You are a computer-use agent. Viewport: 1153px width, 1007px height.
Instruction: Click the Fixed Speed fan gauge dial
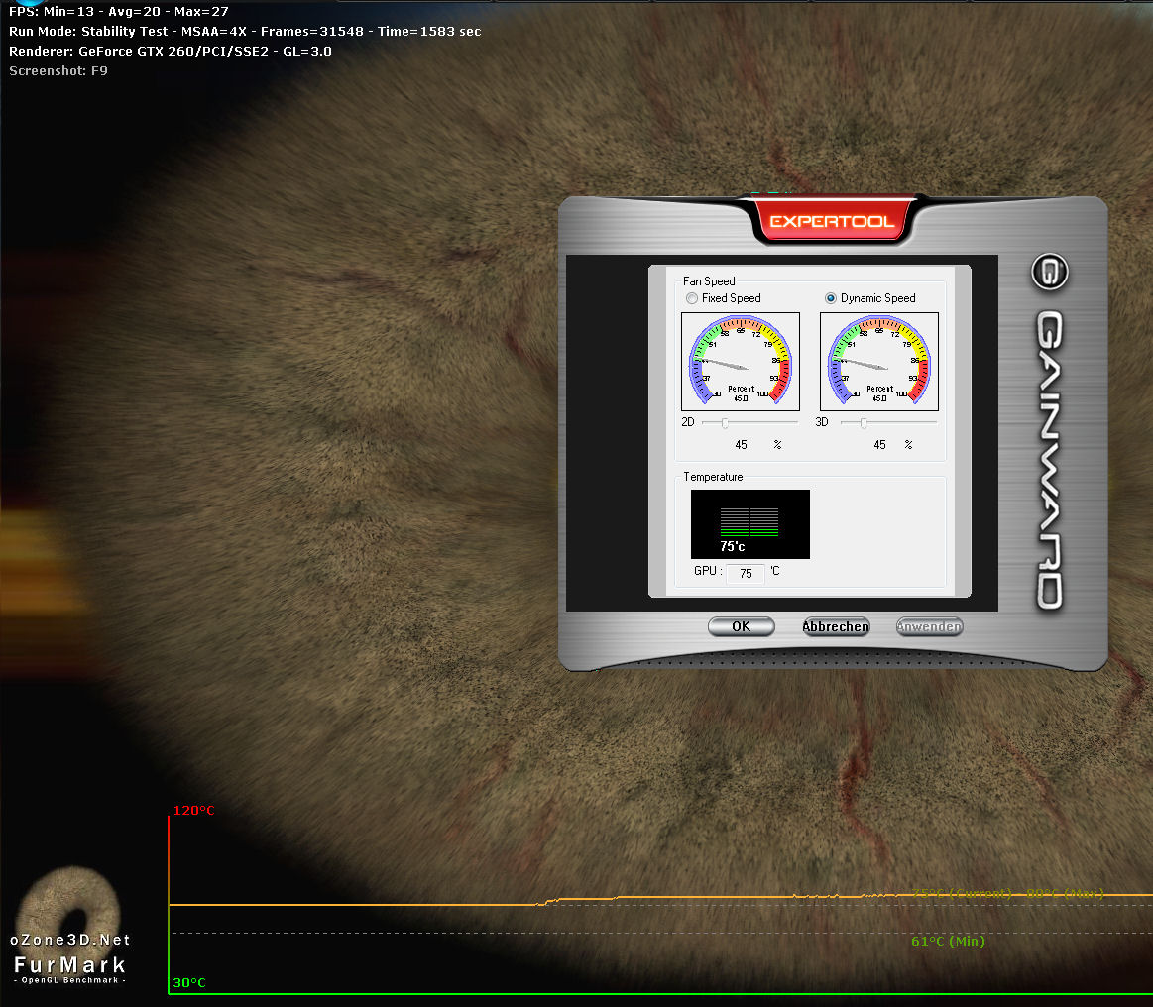741,362
